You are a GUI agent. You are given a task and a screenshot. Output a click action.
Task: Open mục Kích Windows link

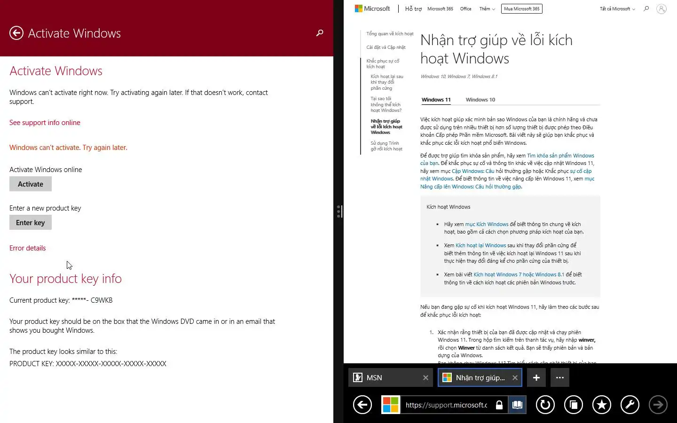[487, 224]
